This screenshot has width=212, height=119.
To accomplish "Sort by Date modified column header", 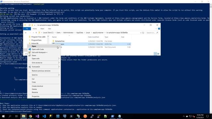I will pyautogui.click(x=93, y=37).
